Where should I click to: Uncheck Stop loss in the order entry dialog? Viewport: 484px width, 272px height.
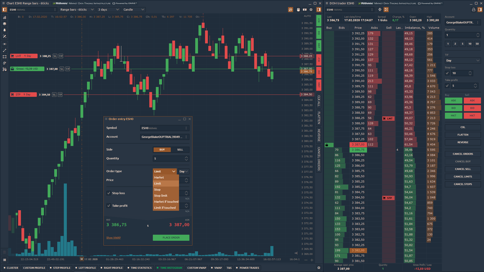(x=109, y=193)
